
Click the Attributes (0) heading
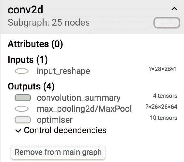point(35,44)
